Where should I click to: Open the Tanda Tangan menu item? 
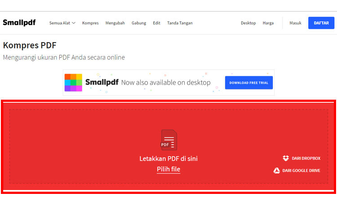pos(180,23)
